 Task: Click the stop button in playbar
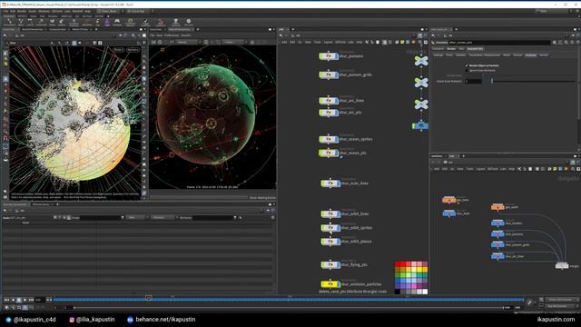click(19, 300)
